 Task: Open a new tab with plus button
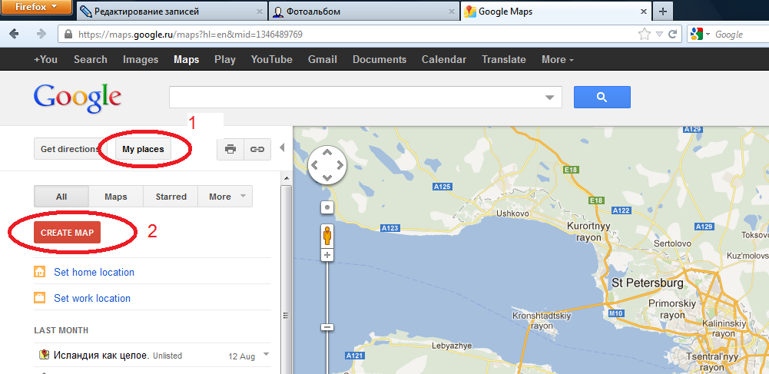point(662,12)
